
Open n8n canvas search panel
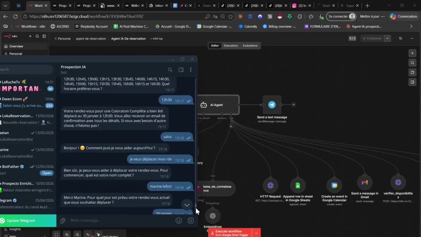413,63
